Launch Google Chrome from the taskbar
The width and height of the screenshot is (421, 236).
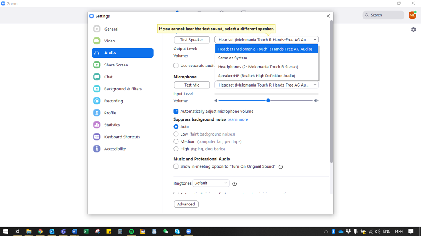[40, 231]
